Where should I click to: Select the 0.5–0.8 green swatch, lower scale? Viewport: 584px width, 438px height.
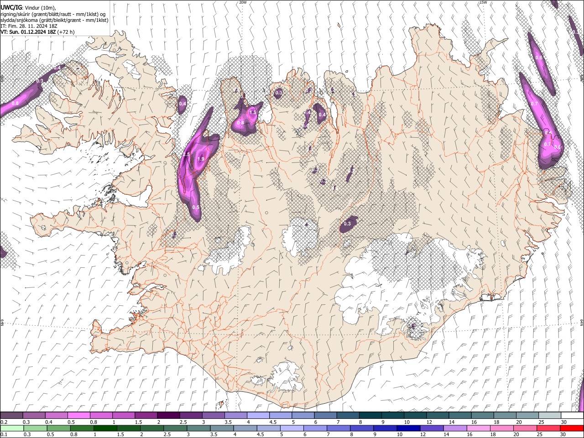click(x=58, y=428)
